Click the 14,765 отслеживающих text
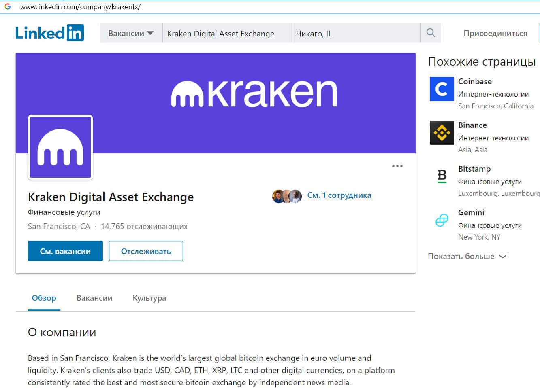The width and height of the screenshot is (540, 388). [144, 226]
